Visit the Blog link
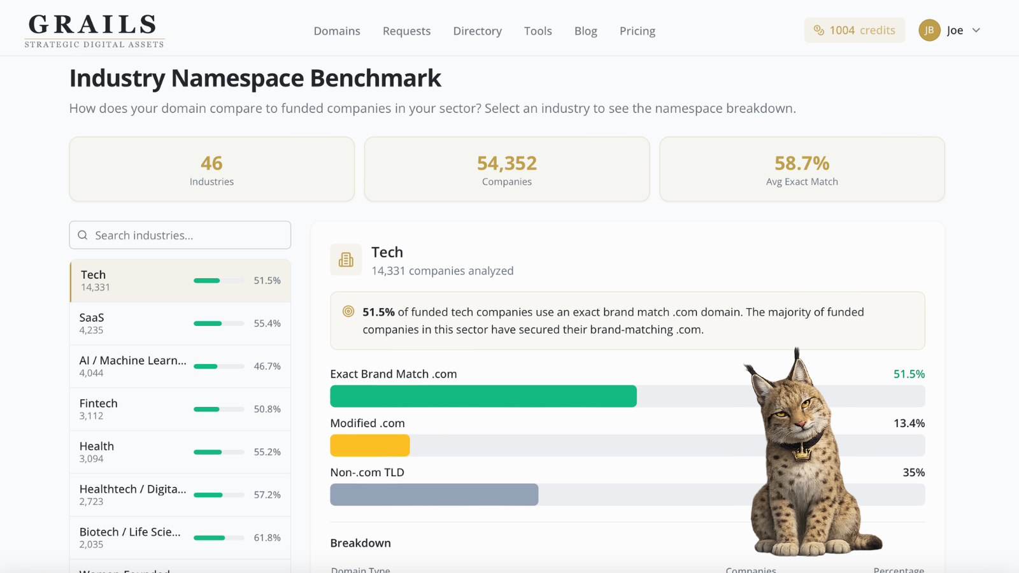 coord(586,31)
